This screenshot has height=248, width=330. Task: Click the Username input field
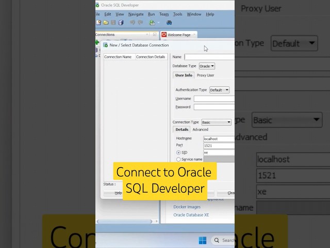pyautogui.click(x=214, y=99)
